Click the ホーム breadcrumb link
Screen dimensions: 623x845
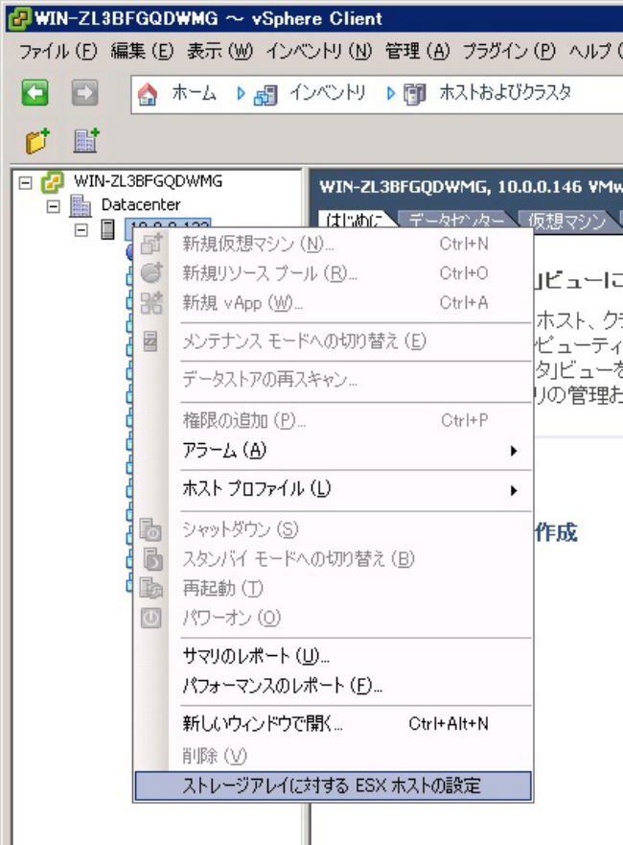point(195,94)
